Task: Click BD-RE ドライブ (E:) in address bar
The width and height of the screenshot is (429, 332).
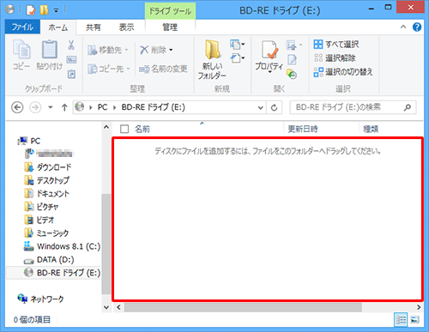Action: click(x=154, y=107)
